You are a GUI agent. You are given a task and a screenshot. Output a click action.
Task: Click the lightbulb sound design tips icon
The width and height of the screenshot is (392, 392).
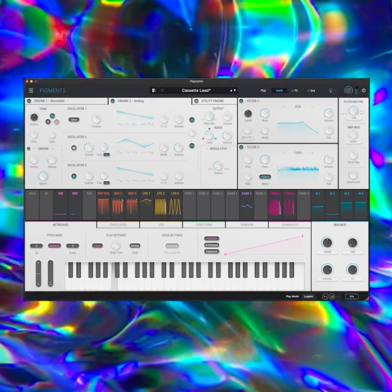[x=330, y=91]
